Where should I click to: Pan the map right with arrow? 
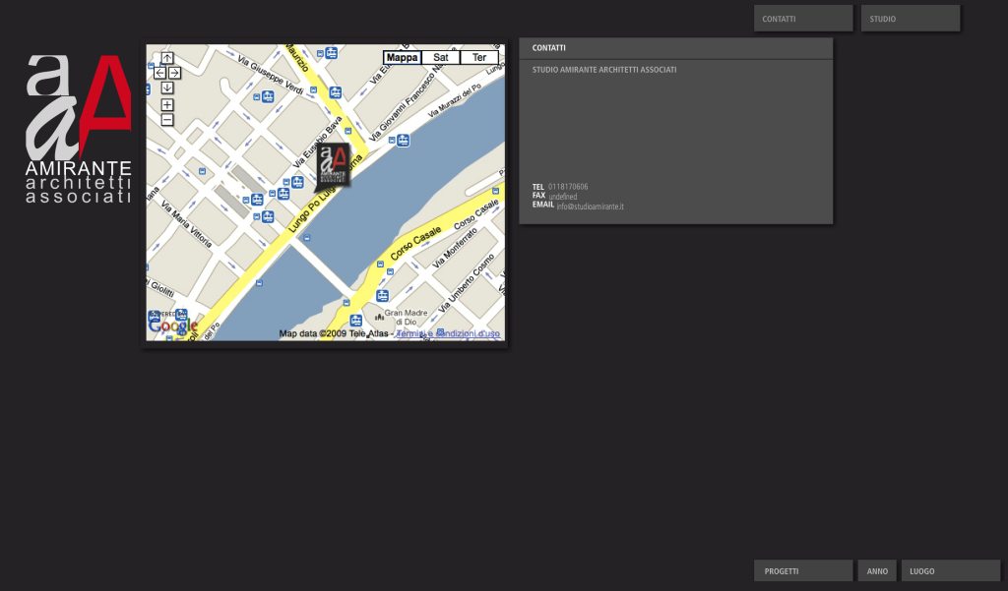tap(174, 73)
